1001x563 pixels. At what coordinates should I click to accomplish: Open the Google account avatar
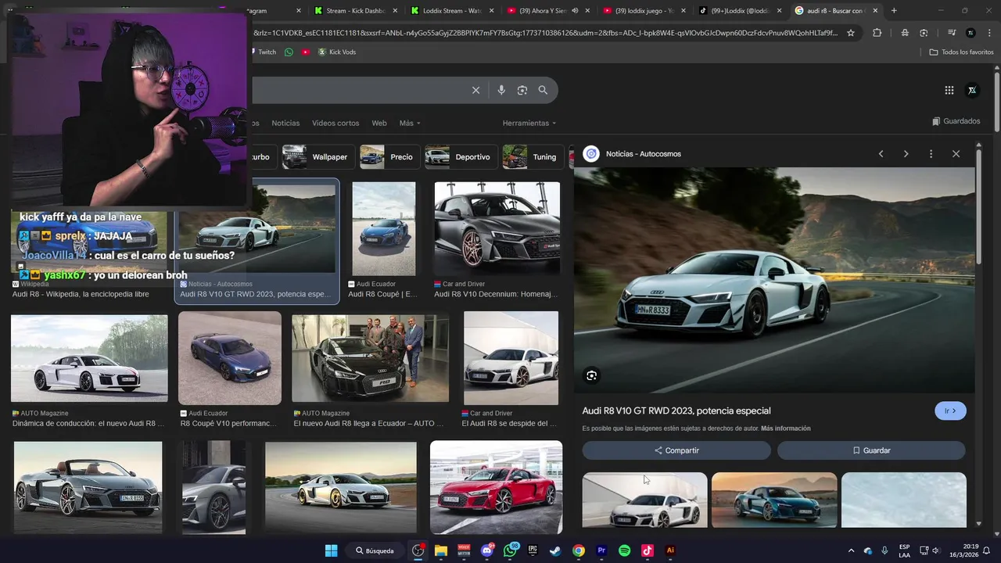point(972,90)
